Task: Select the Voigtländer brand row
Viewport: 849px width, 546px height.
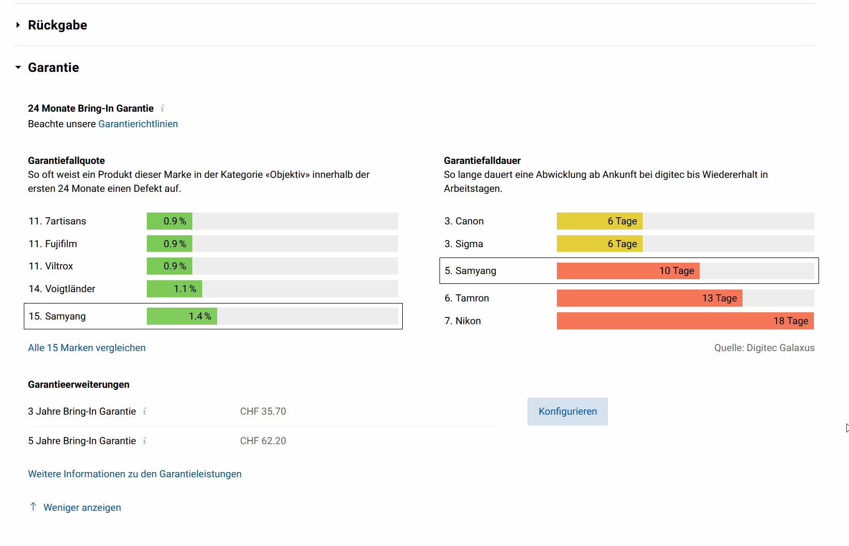Action: (x=62, y=289)
